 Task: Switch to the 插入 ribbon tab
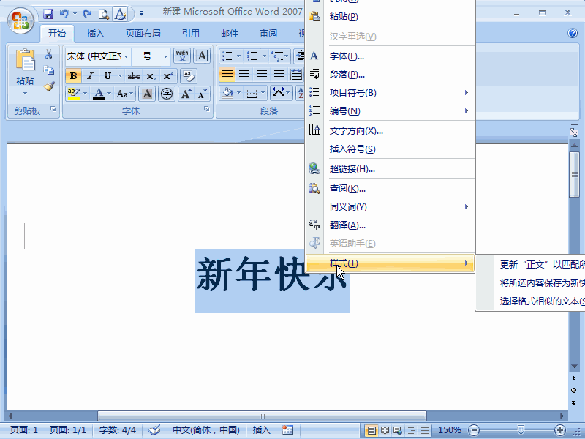(96, 33)
